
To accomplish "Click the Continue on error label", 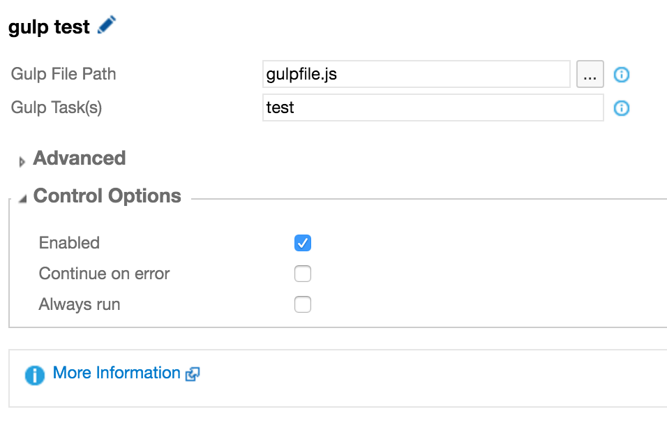I will pos(105,274).
